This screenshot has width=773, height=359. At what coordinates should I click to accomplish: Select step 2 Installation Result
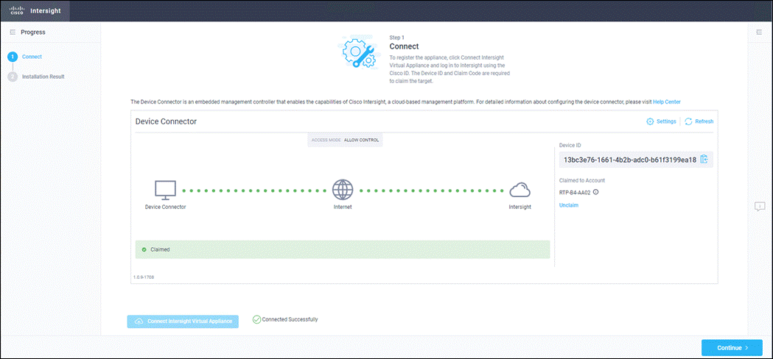[36, 77]
